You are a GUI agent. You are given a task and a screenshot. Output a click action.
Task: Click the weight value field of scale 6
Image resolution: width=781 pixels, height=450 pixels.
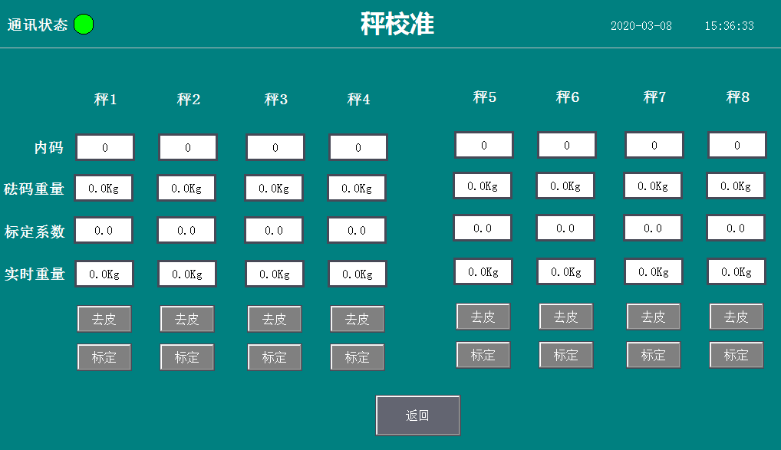click(x=565, y=186)
